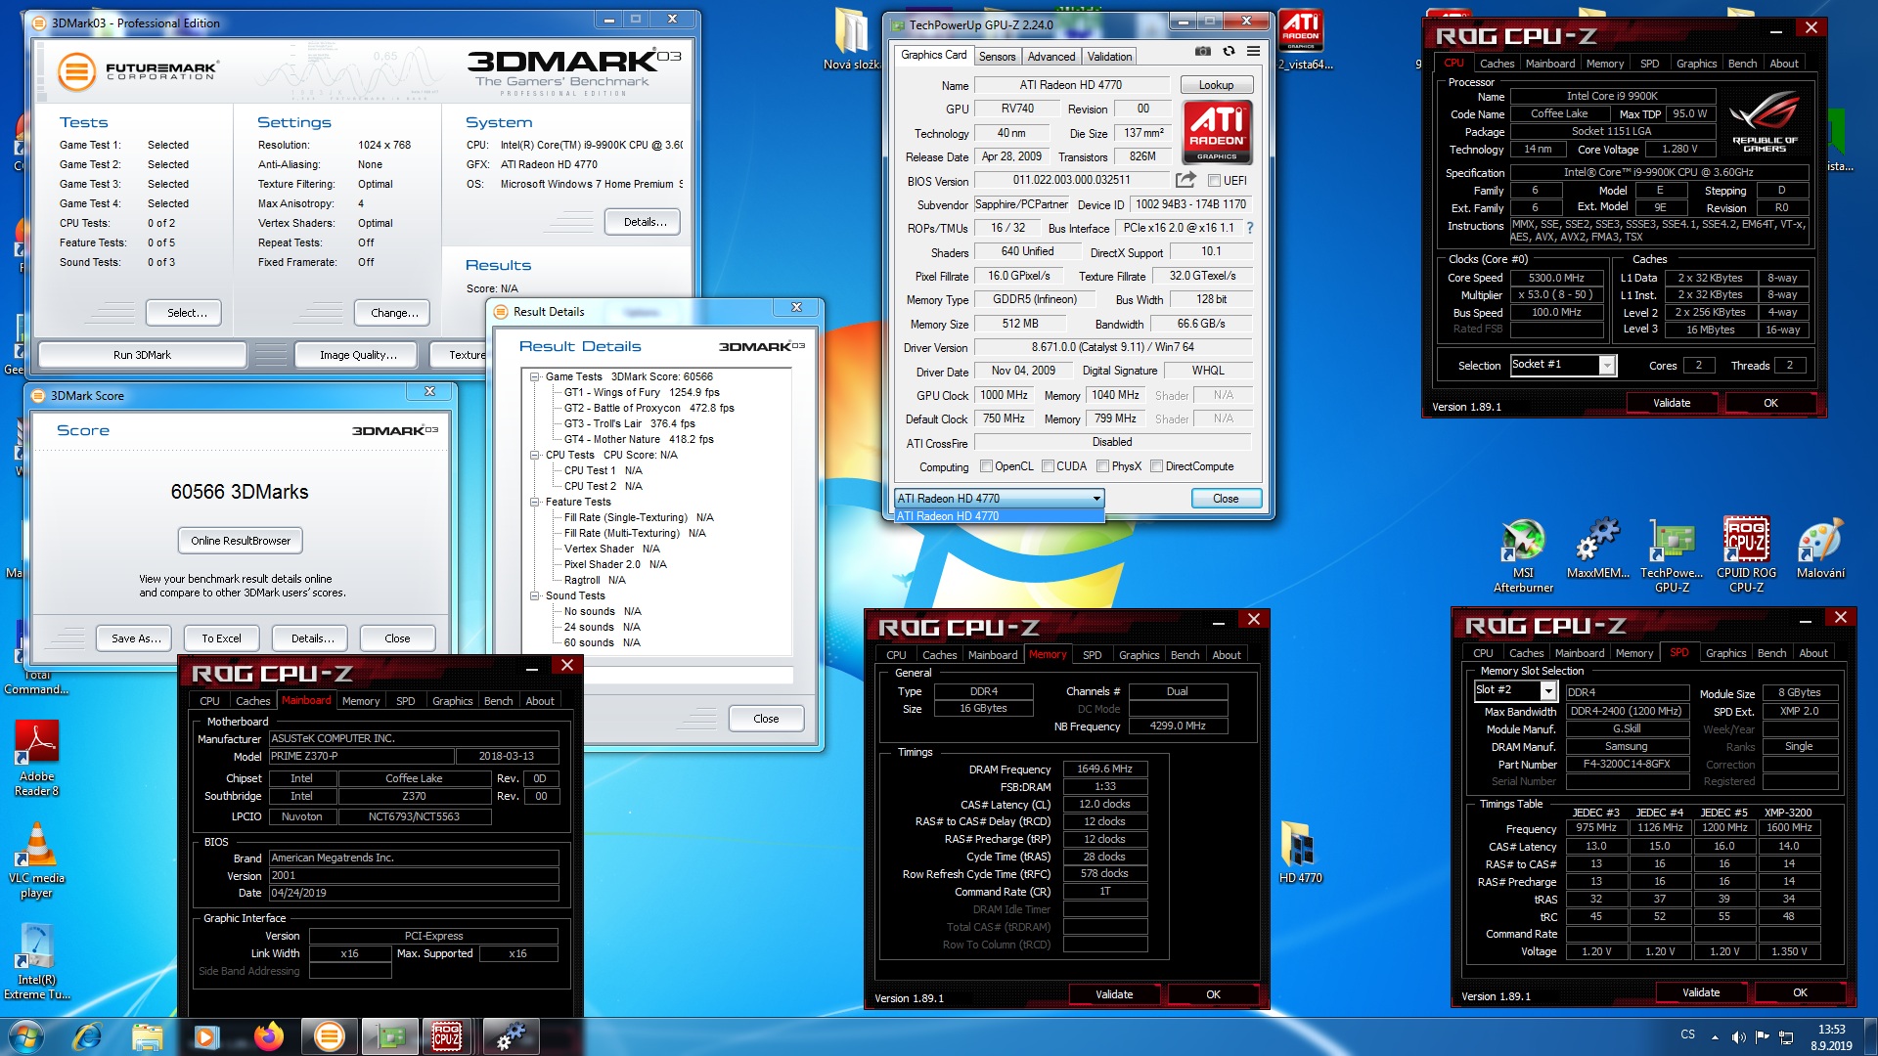1878x1056 pixels.
Task: Launch Internet Explorer from the taskbar
Action: [87, 1036]
